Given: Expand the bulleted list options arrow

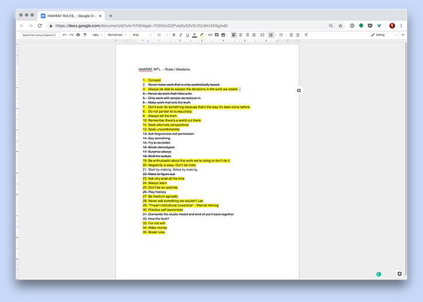Looking at the screenshot, I should [x=286, y=35].
